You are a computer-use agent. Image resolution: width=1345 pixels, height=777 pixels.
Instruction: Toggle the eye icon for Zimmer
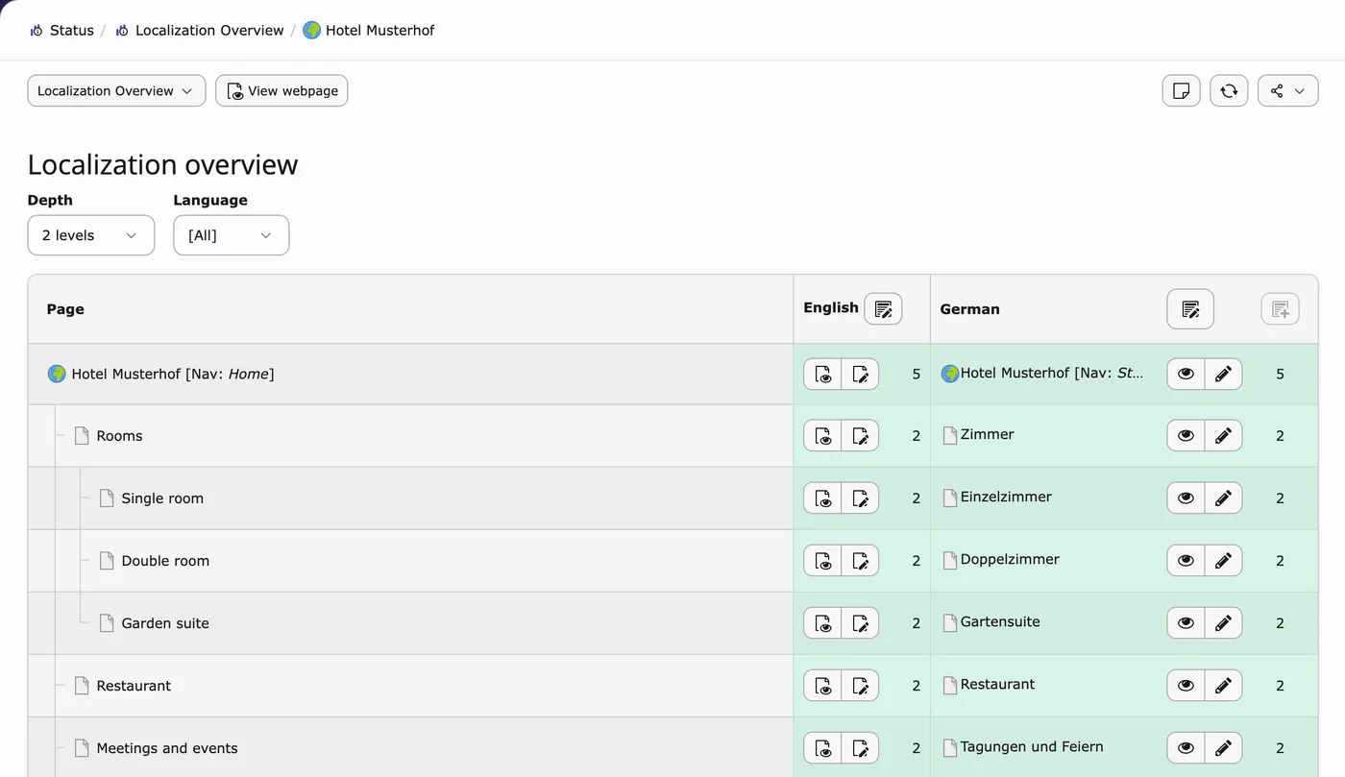click(1186, 436)
